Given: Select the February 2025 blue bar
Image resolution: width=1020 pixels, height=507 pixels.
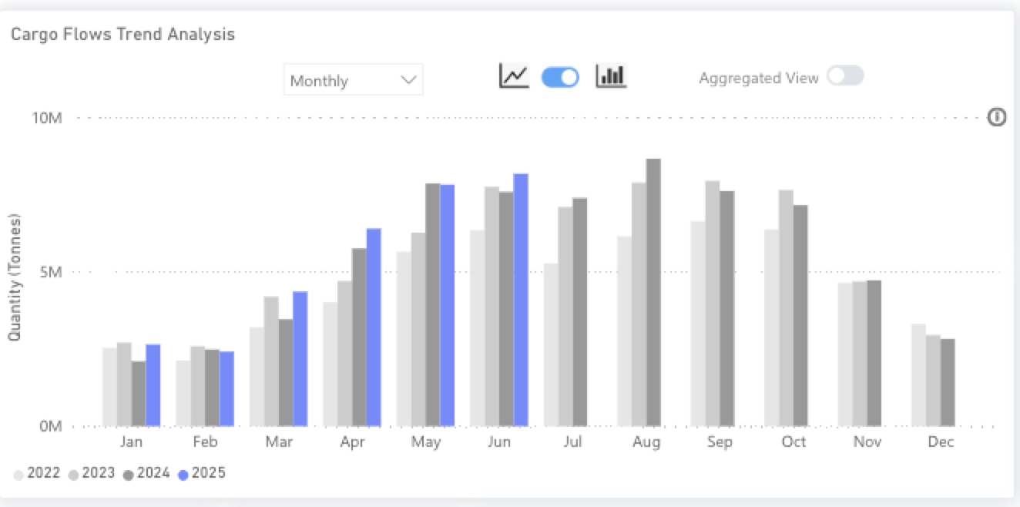Looking at the screenshot, I should [226, 389].
